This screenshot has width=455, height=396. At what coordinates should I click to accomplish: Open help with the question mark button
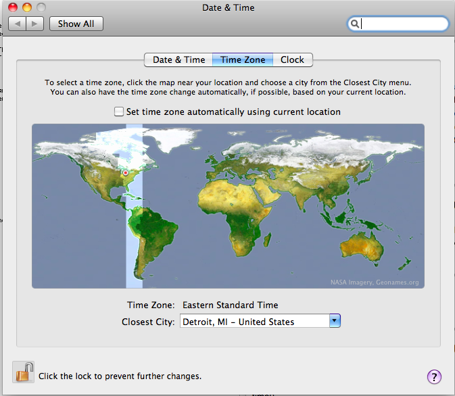[434, 376]
